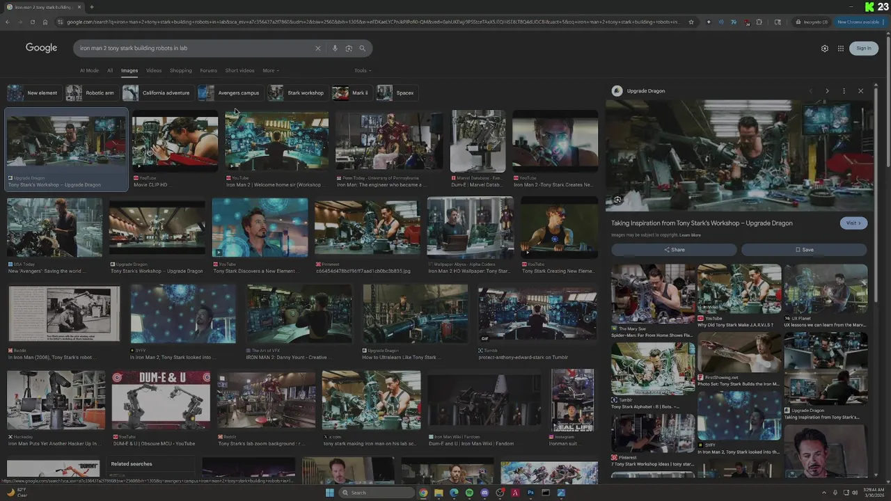Save the previewed image to collection
Viewport: 891px width, 501px height.
pyautogui.click(x=804, y=250)
